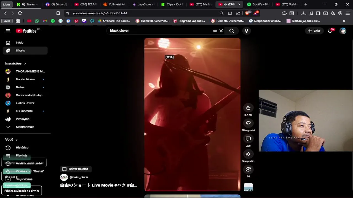Image resolution: width=353 pixels, height=198 pixels.
Task: Open browser downloads icon
Action: pyautogui.click(x=303, y=13)
